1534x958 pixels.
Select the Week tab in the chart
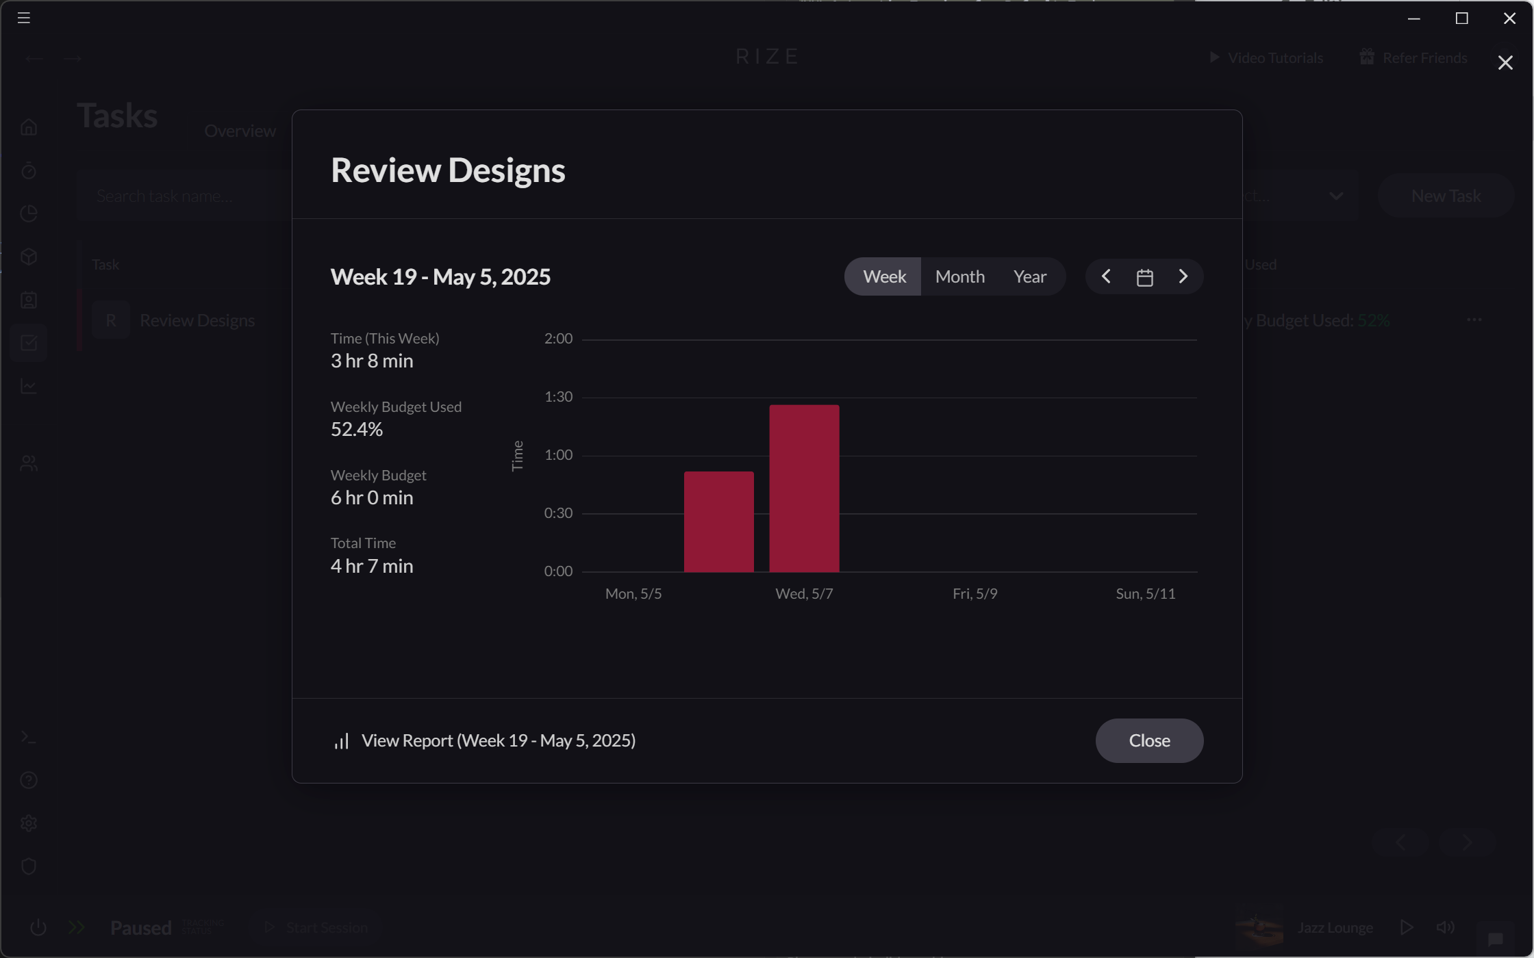point(884,276)
